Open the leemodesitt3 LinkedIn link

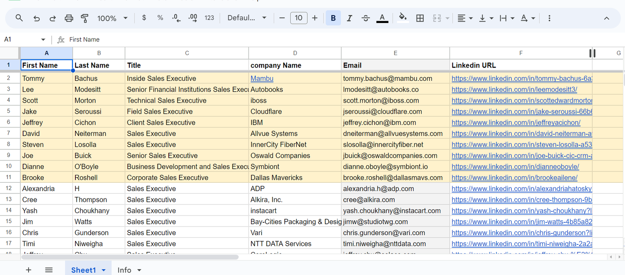coord(514,89)
